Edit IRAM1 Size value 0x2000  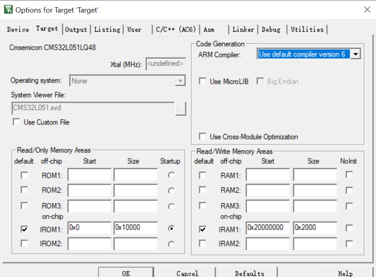[315, 228]
